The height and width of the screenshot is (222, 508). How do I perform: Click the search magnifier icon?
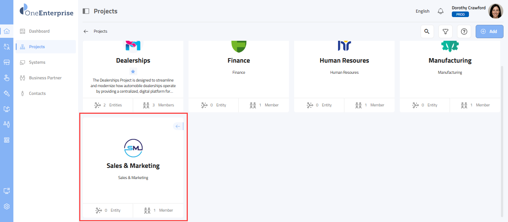click(427, 32)
